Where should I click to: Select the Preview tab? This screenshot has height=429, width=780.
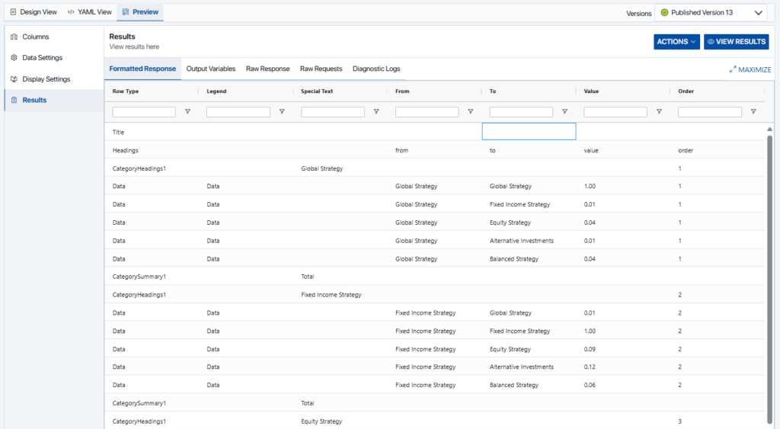tap(140, 12)
